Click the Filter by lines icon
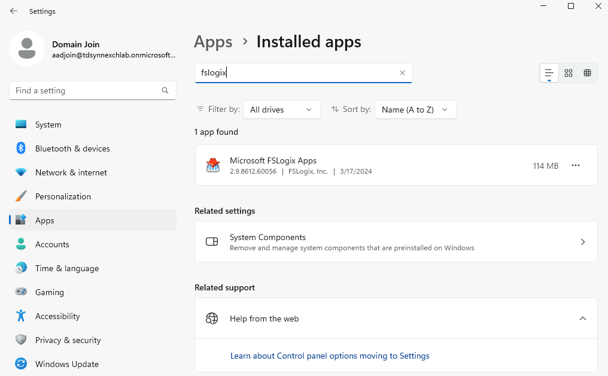 point(200,109)
